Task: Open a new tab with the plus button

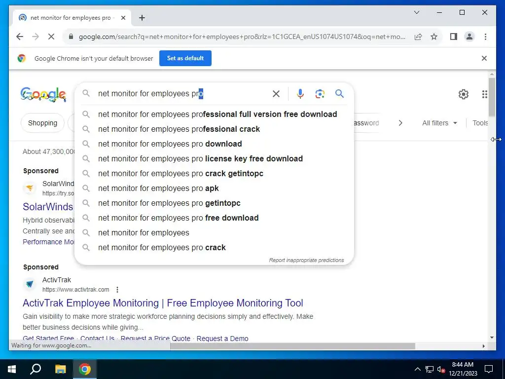Action: point(142,18)
